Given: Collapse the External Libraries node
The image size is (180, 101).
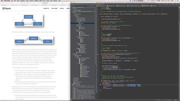Looking at the screenshot, I should (71, 85).
